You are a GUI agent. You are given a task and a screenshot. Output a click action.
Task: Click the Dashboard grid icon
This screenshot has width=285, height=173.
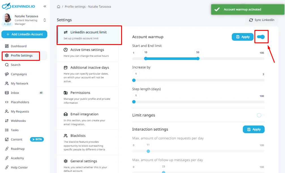[x=7, y=46]
